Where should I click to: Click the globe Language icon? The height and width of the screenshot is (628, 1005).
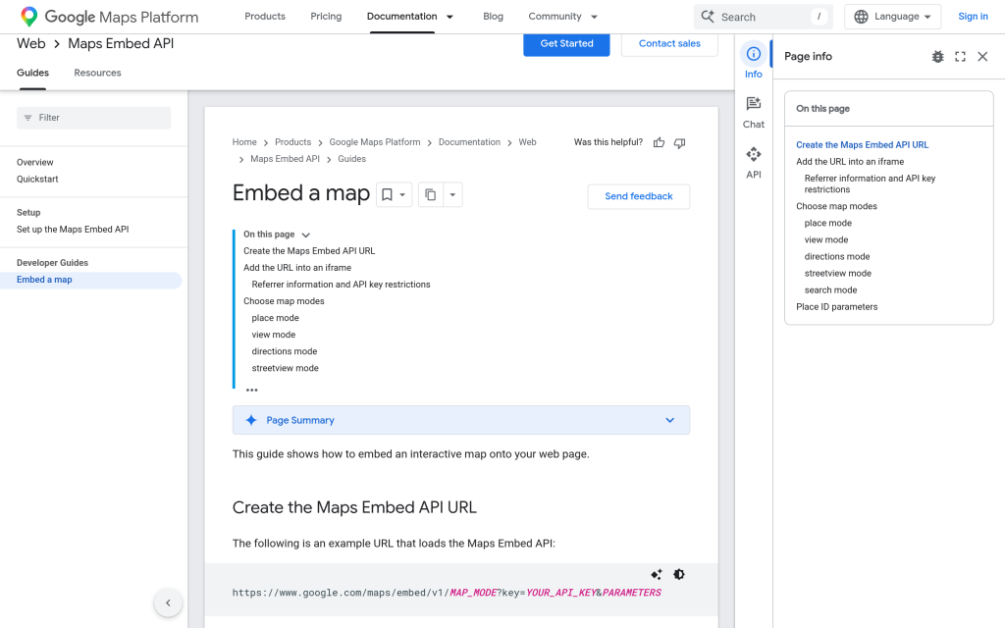[862, 17]
